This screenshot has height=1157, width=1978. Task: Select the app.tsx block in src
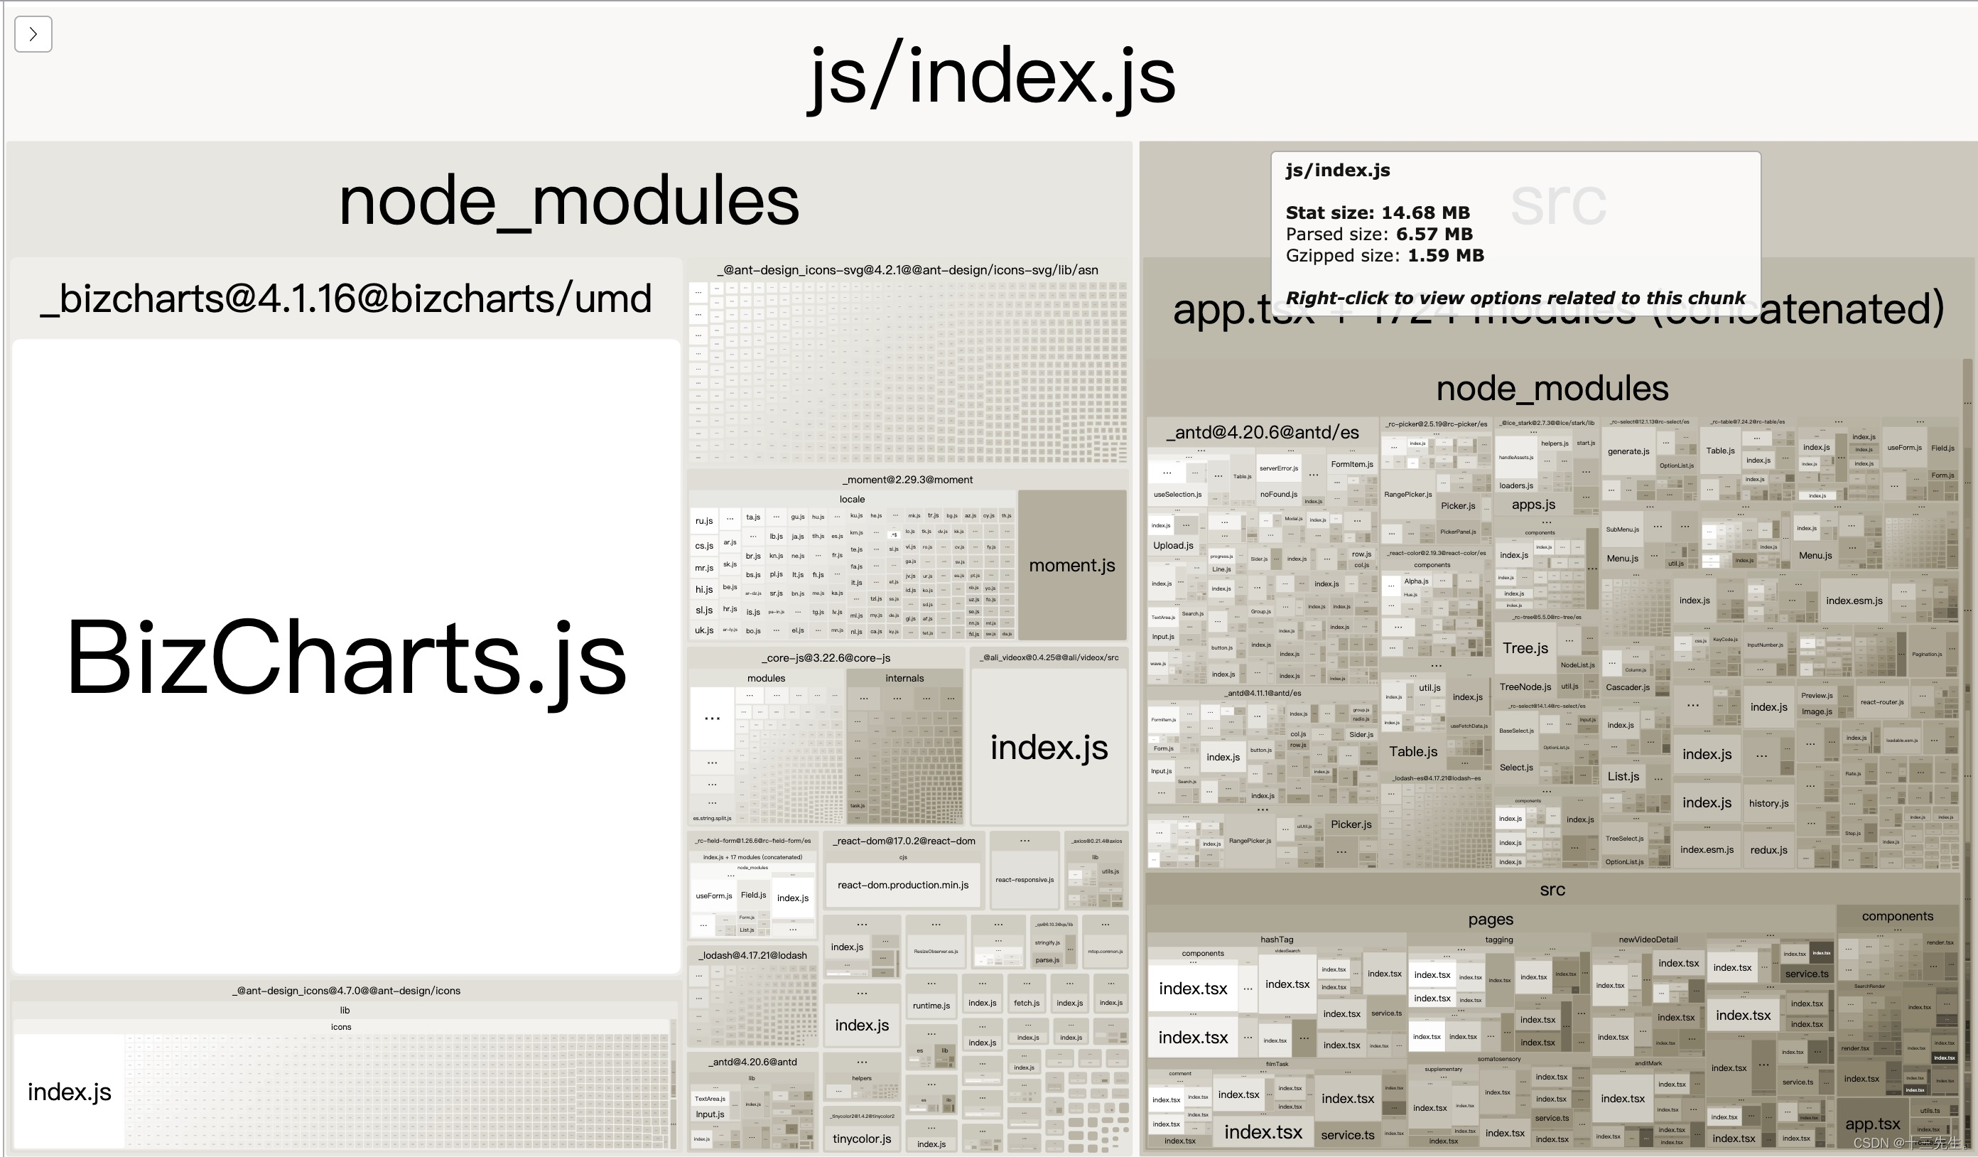(x=1872, y=1124)
